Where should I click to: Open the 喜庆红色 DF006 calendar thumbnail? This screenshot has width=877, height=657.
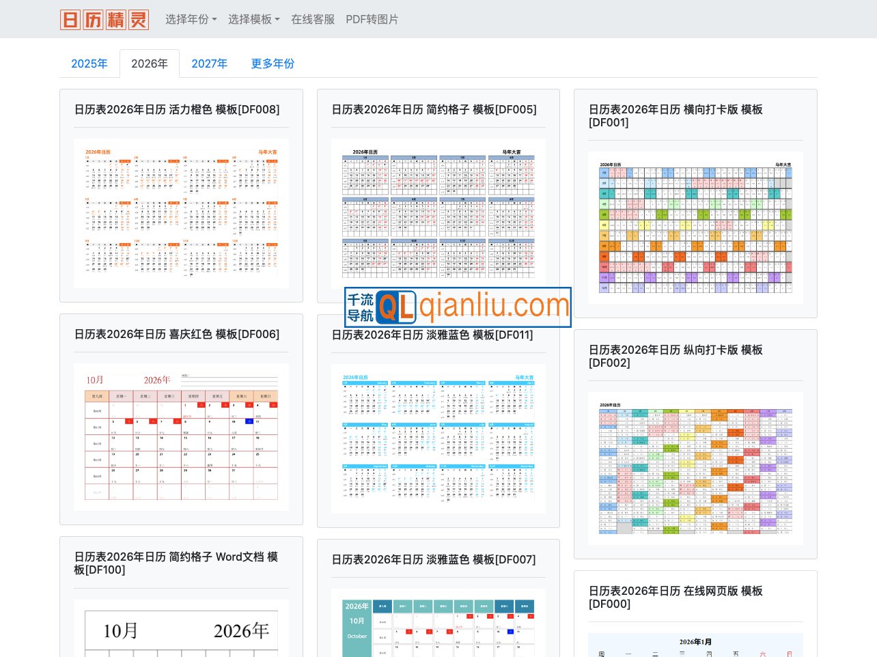click(181, 436)
